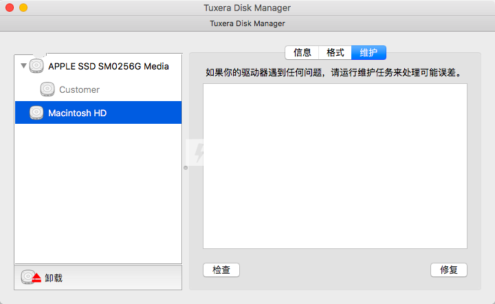
Task: Collapse the APPLE SSD SM0256G Media tree
Action: tap(23, 65)
